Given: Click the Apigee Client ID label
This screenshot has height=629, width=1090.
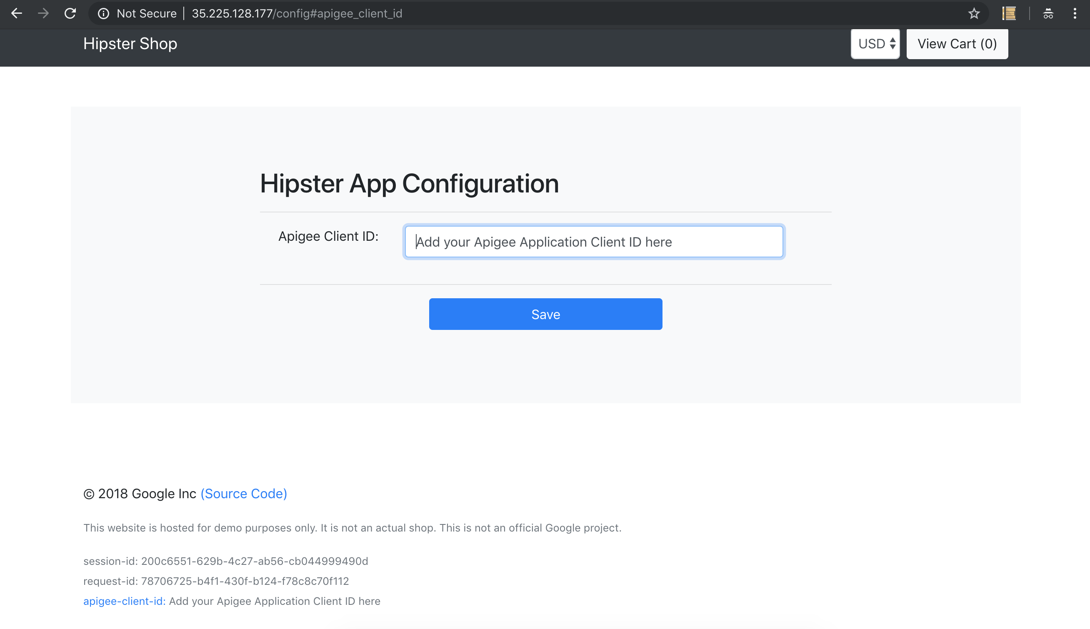Looking at the screenshot, I should pyautogui.click(x=328, y=236).
